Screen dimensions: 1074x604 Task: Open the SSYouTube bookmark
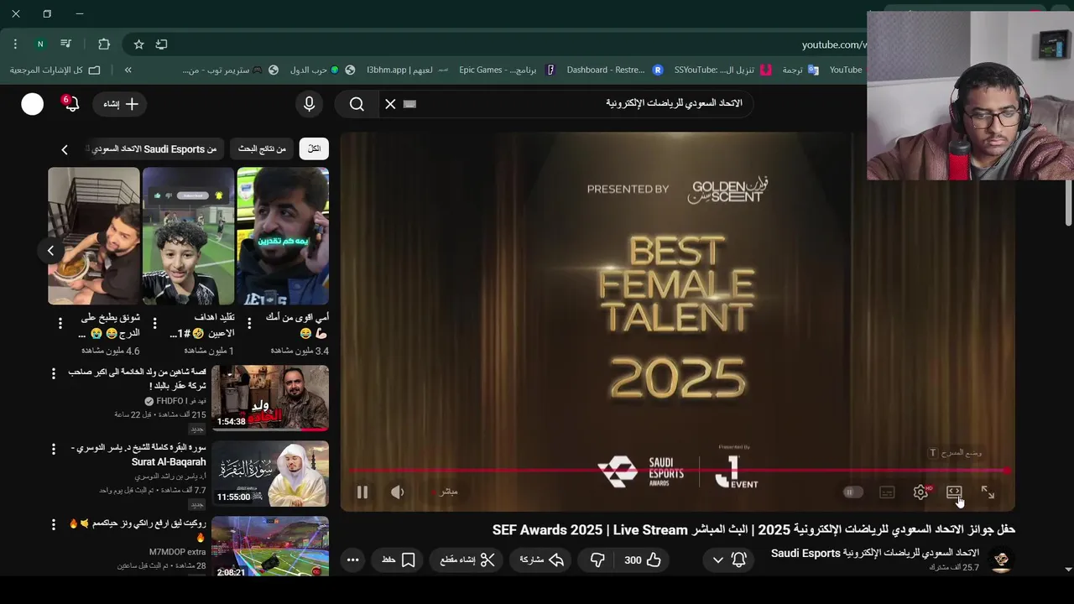[723, 70]
